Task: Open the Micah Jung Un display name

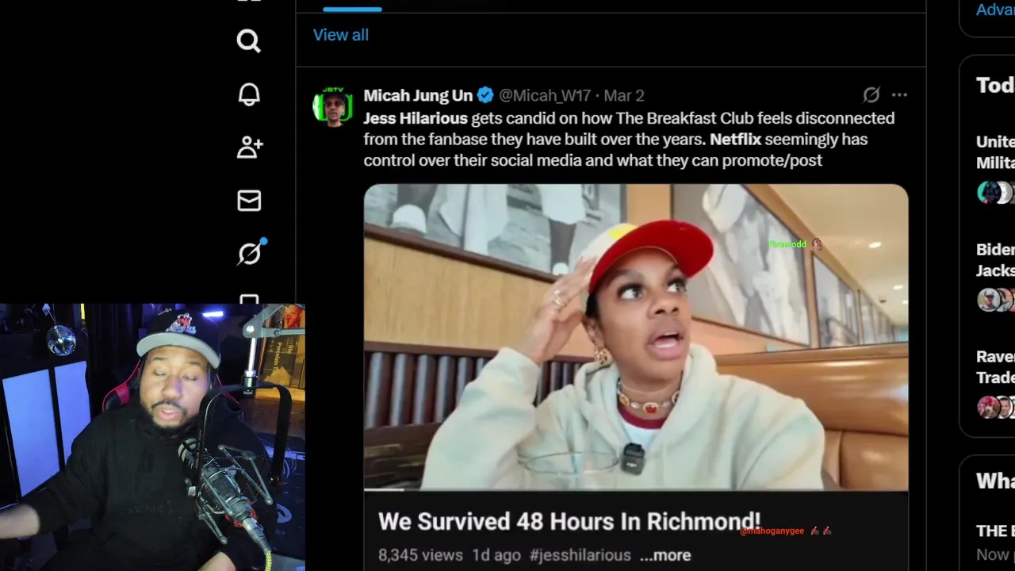Action: coord(418,95)
